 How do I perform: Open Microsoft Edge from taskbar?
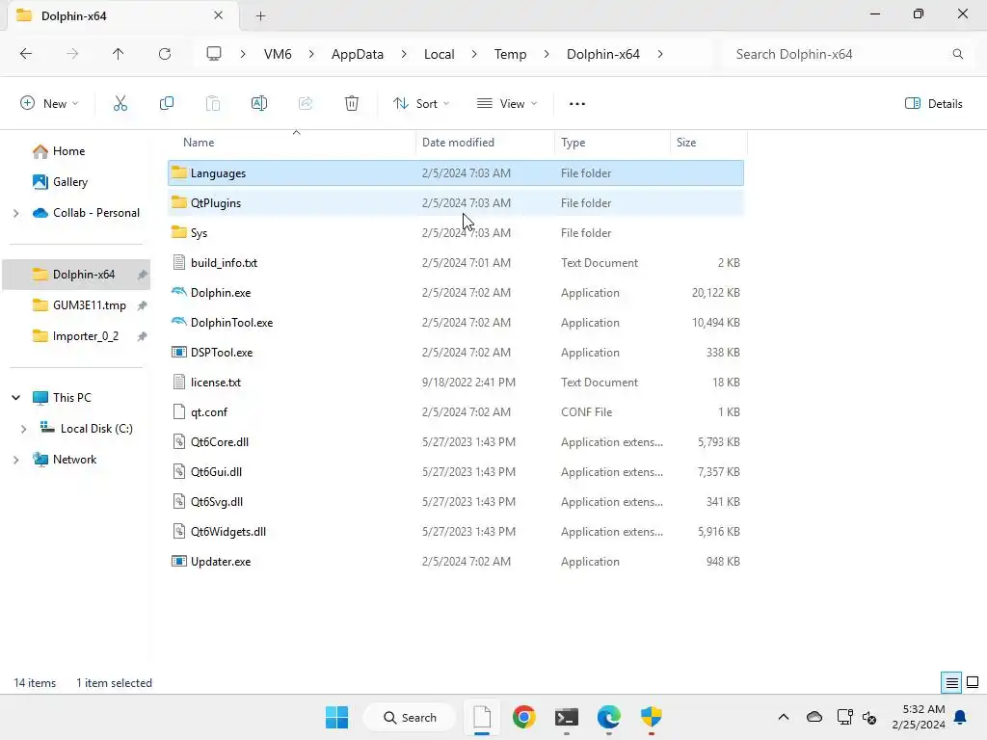(609, 717)
